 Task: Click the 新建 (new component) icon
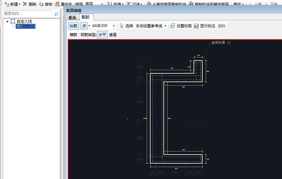point(7,4)
